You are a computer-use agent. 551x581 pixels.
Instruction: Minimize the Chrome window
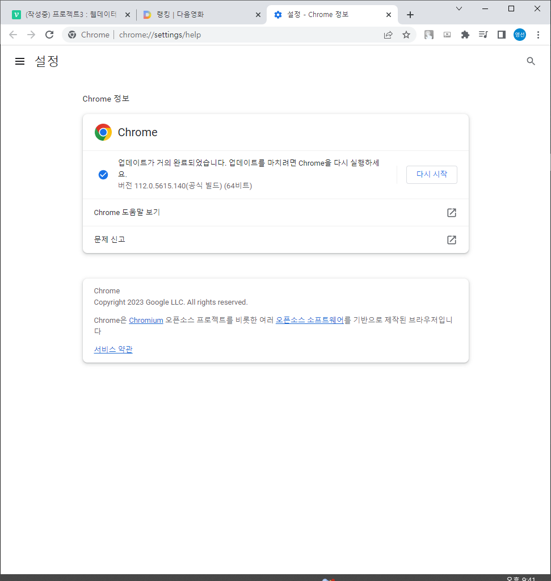pyautogui.click(x=485, y=9)
